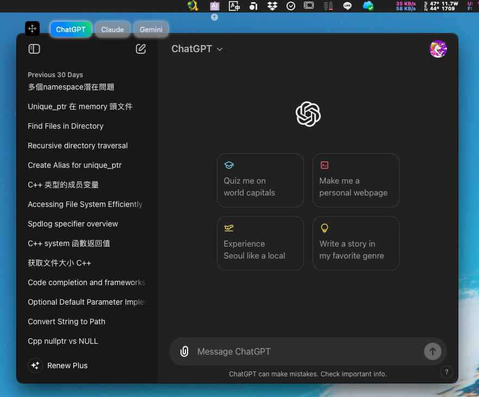
Task: Click the stacked bars menu bar icon
Action: point(328,6)
